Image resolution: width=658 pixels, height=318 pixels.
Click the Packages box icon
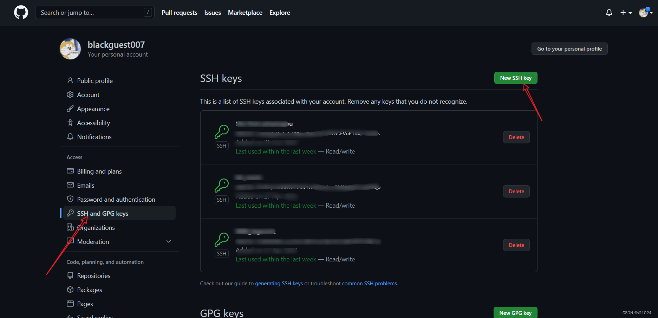point(70,290)
